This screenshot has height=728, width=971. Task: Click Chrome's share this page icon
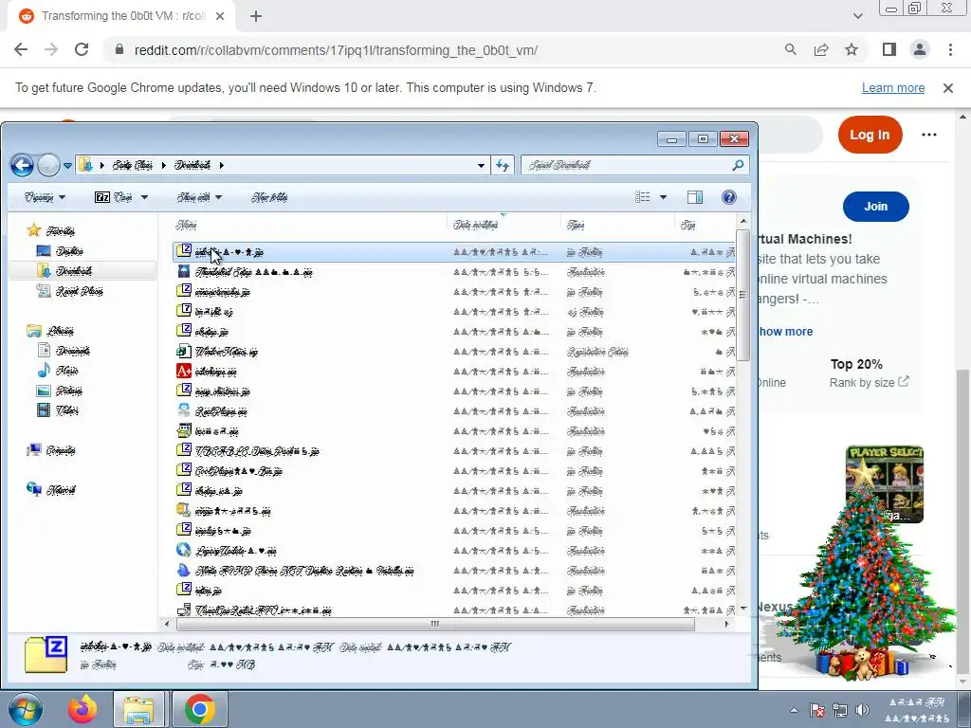point(821,49)
